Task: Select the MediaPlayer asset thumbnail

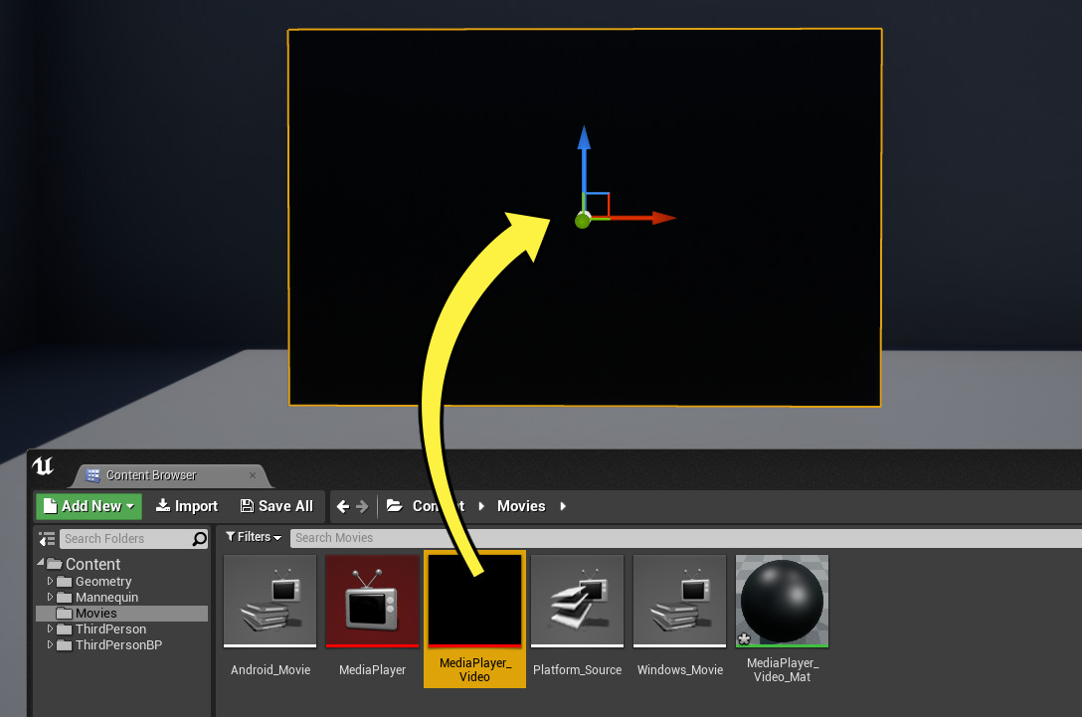Action: (372, 601)
